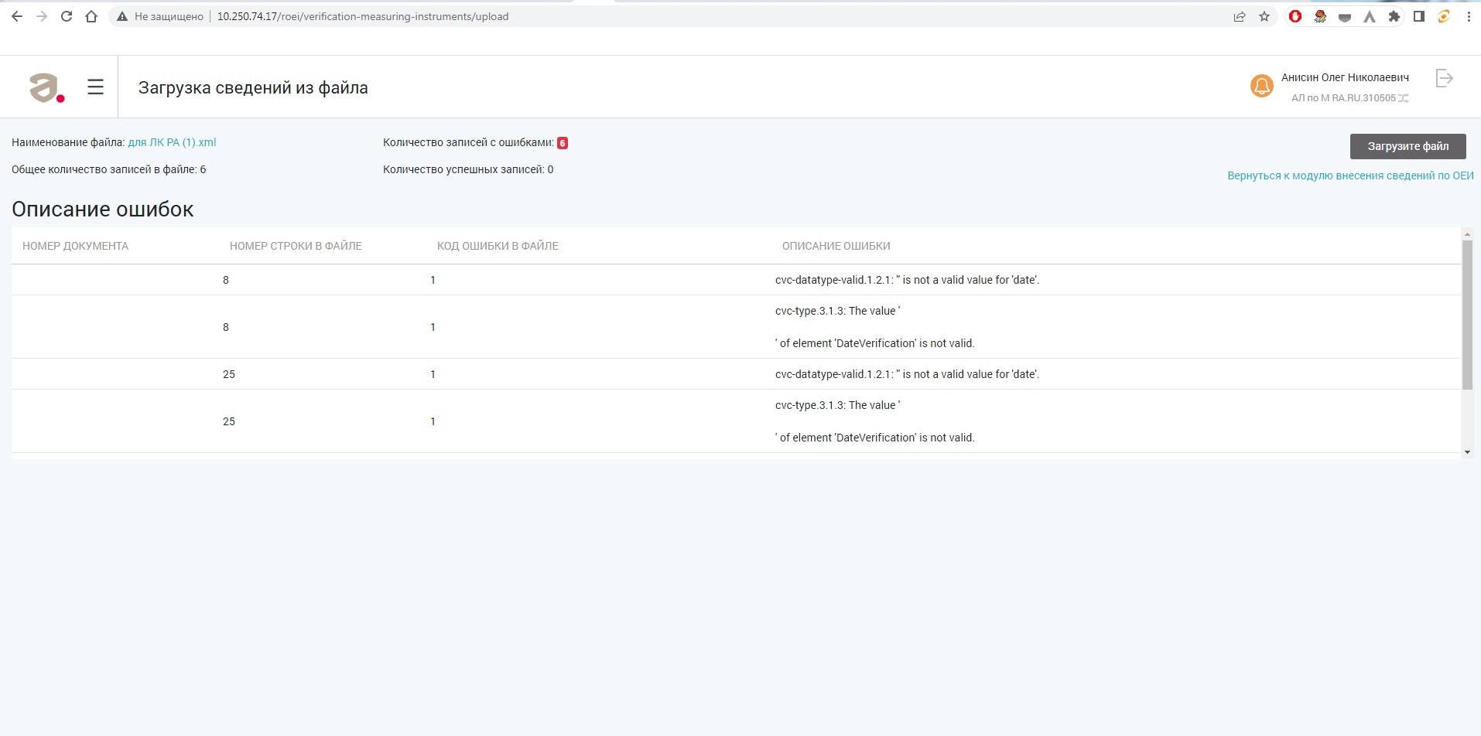This screenshot has width=1481, height=736.
Task: Open the 'для ЛК РА (1).xml' file link
Action: [x=172, y=142]
